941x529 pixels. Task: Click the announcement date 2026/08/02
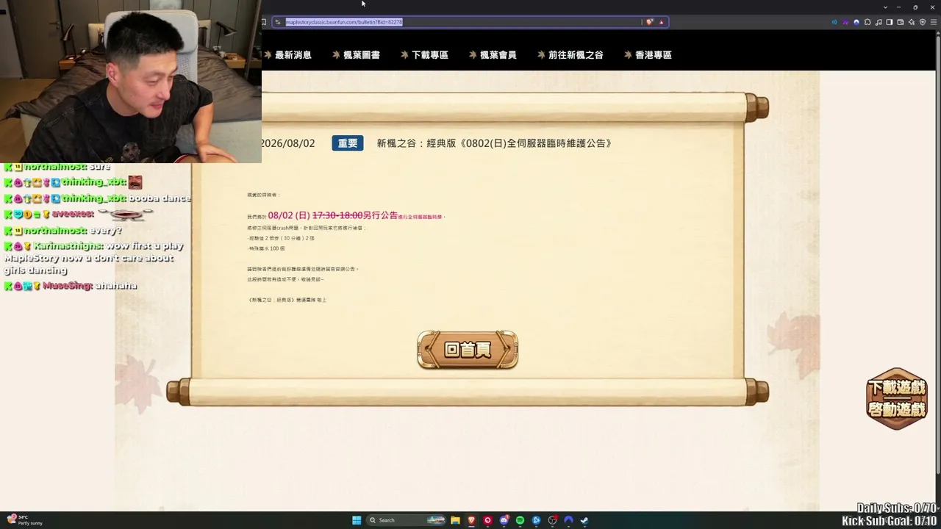click(287, 143)
